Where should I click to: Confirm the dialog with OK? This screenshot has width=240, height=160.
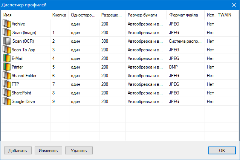click(222, 150)
